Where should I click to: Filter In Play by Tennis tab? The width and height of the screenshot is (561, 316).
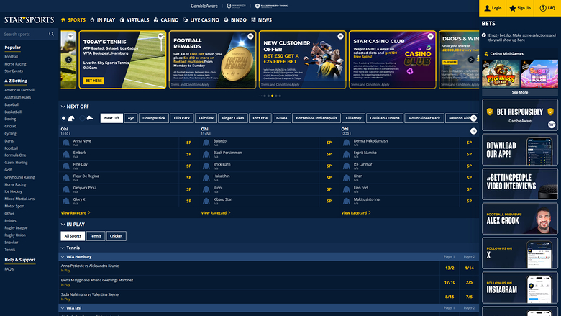(x=96, y=236)
